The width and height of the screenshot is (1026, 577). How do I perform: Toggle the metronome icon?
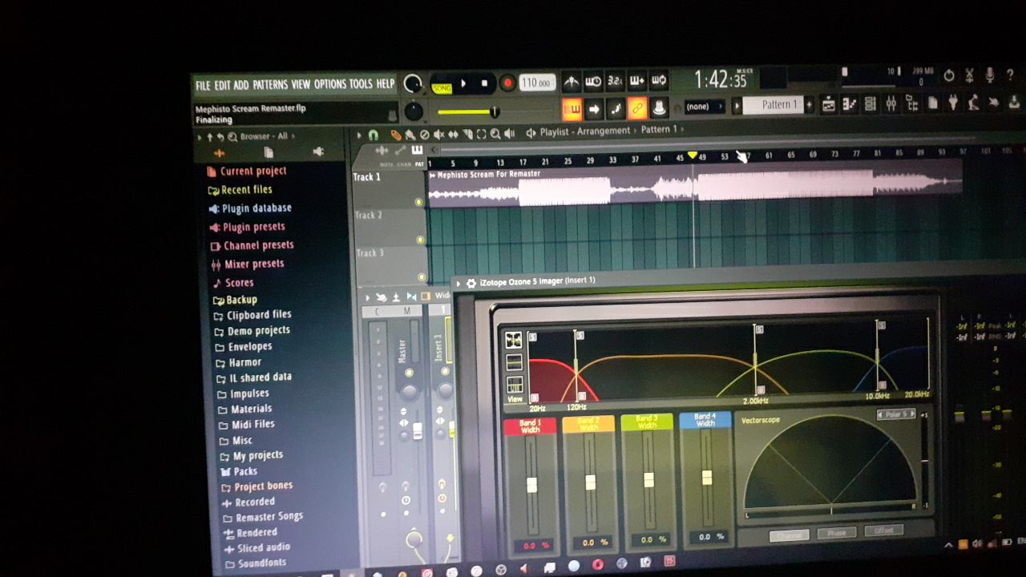[572, 81]
